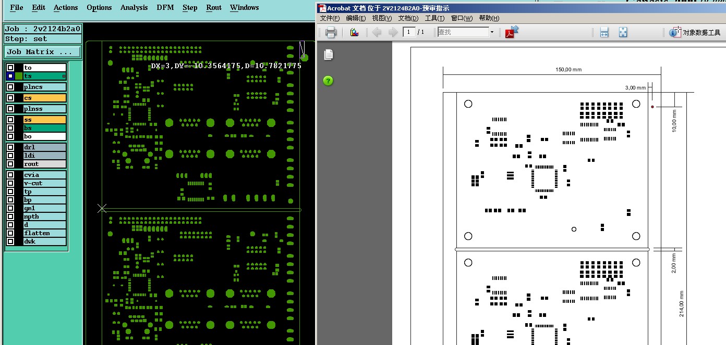Viewport: 726px width, 345px height.
Task: Enable the 'plncs' layer checkbox
Action: point(10,87)
